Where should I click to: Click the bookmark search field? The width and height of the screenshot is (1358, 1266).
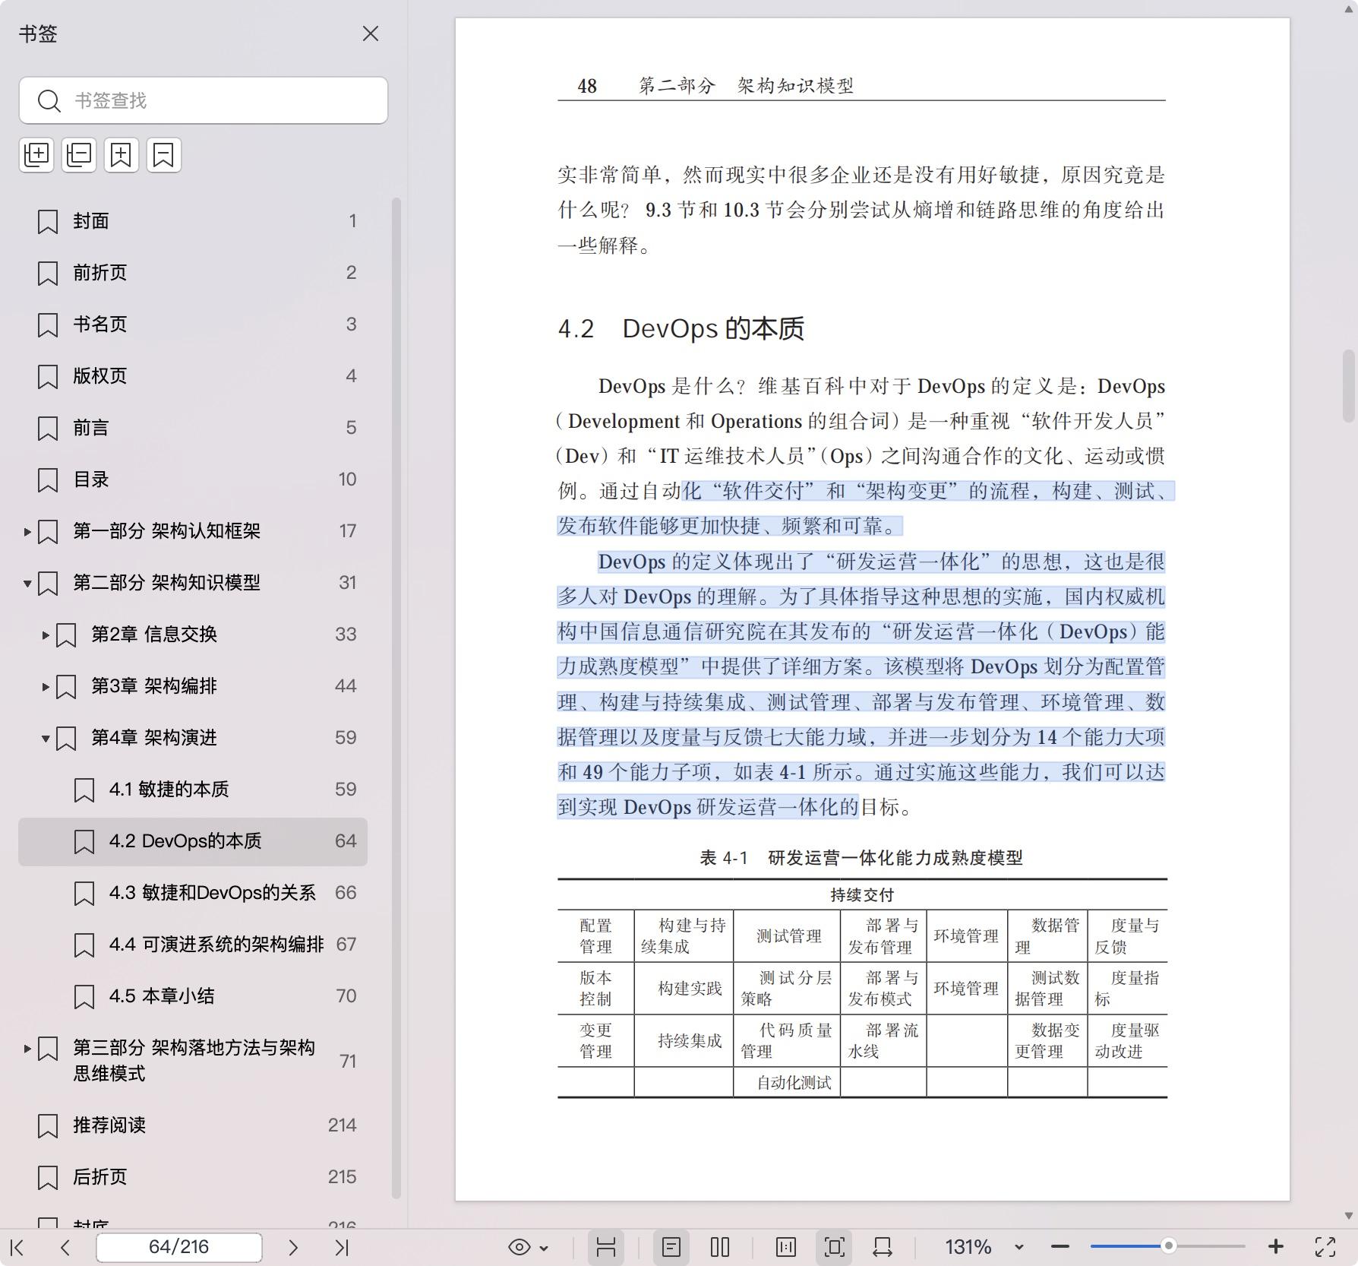pyautogui.click(x=204, y=100)
